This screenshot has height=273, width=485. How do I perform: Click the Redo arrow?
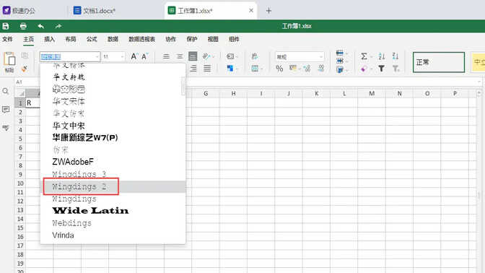click(x=58, y=26)
